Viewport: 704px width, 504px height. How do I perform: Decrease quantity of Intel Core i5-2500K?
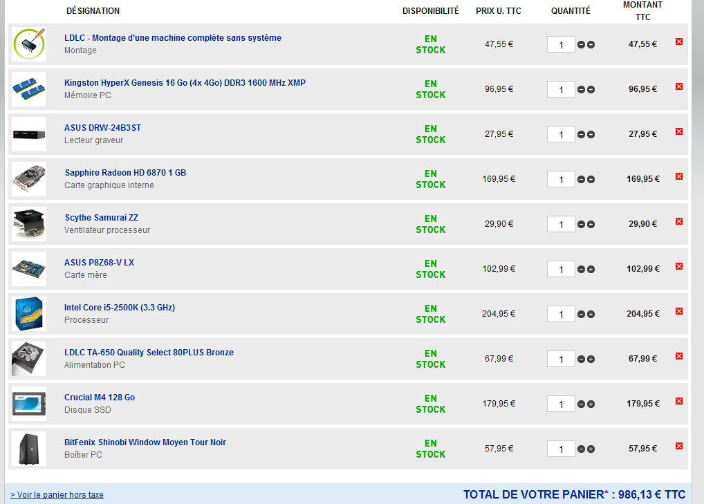581,314
